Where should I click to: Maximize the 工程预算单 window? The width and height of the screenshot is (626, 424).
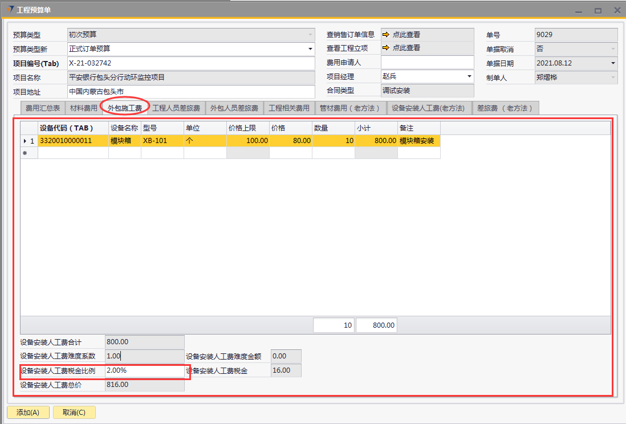(x=597, y=10)
